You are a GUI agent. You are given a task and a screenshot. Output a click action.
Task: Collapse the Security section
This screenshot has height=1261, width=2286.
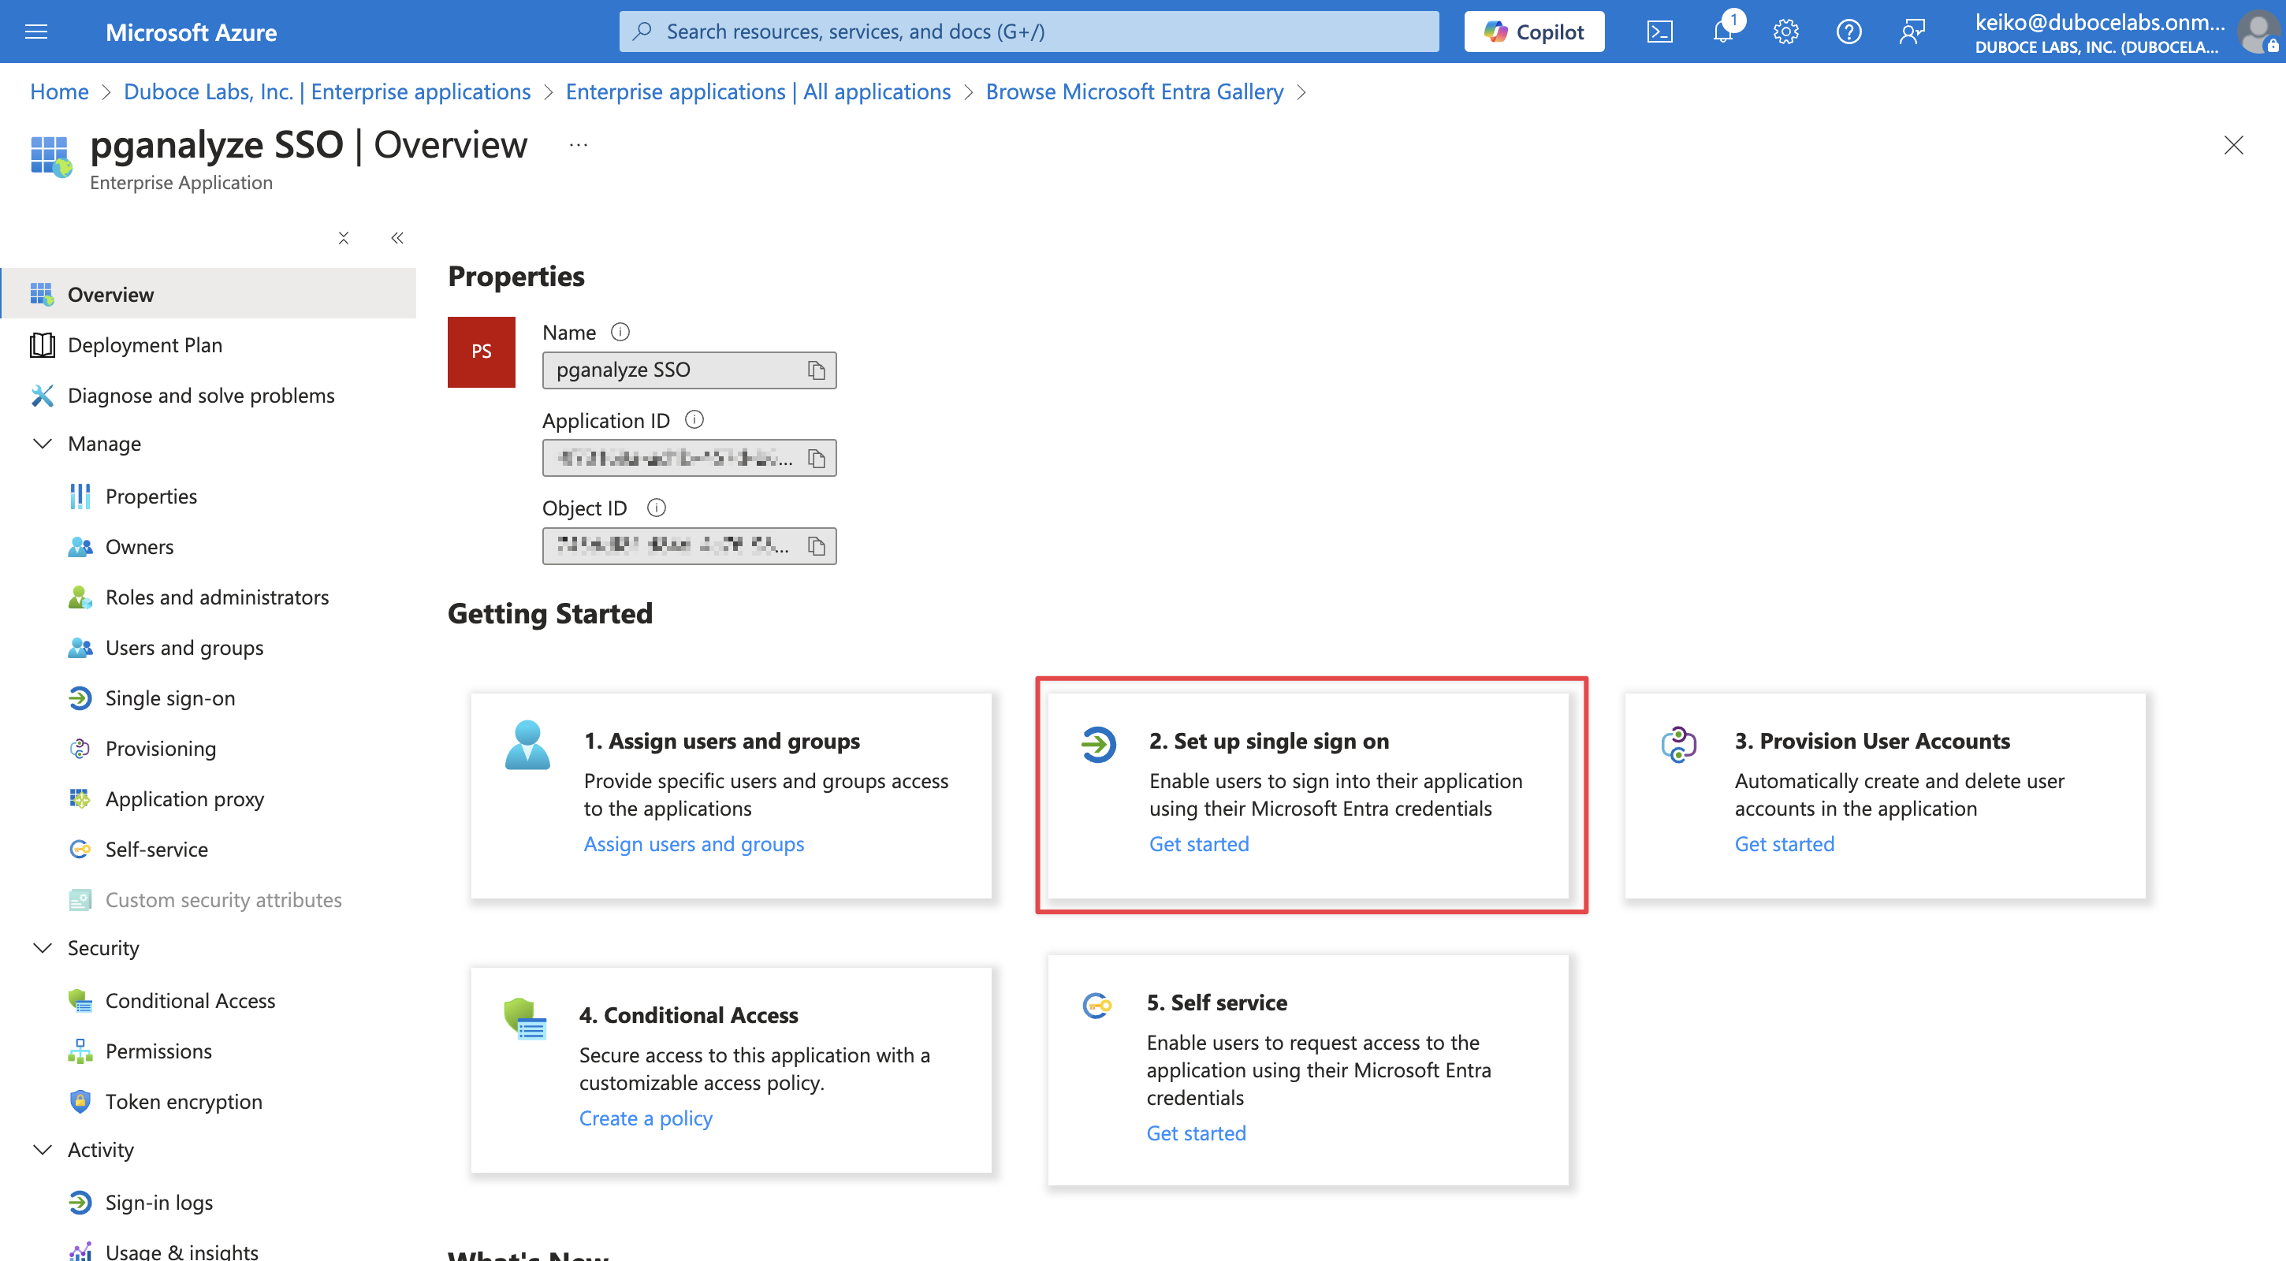[42, 948]
